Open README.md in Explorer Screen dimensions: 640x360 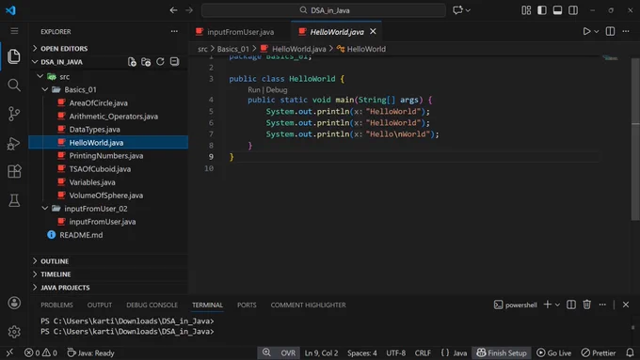click(x=81, y=235)
